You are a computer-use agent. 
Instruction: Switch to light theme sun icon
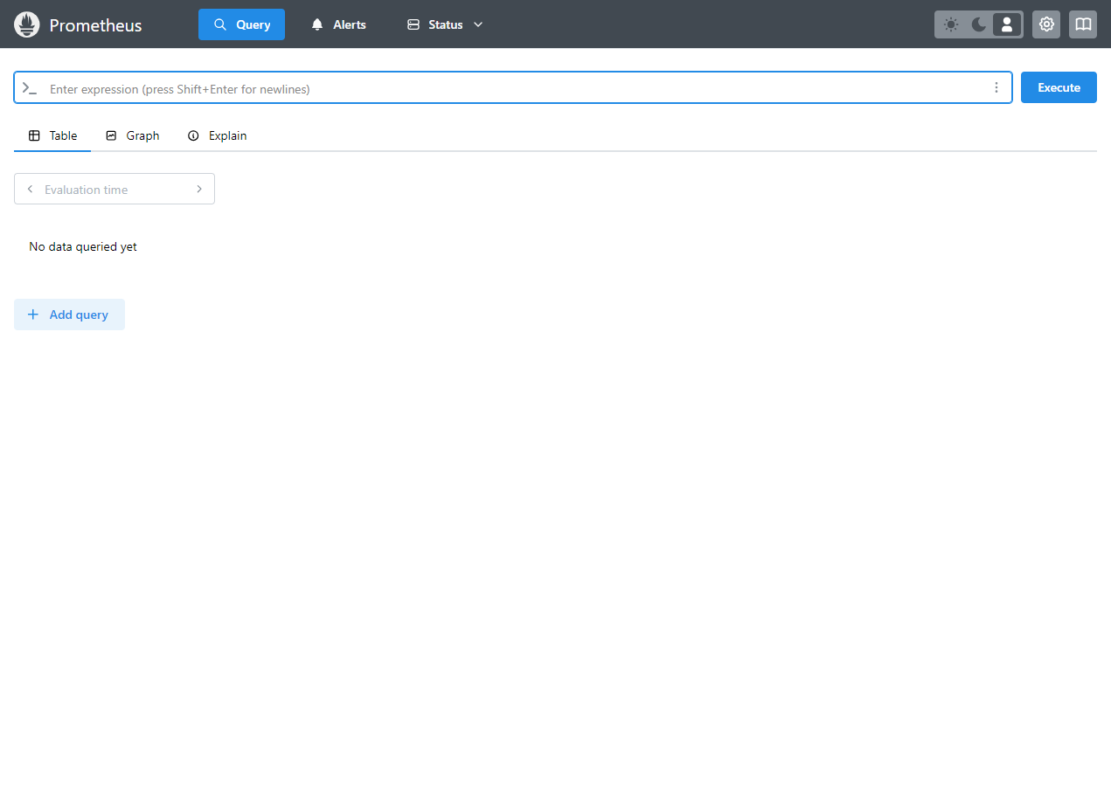[951, 24]
